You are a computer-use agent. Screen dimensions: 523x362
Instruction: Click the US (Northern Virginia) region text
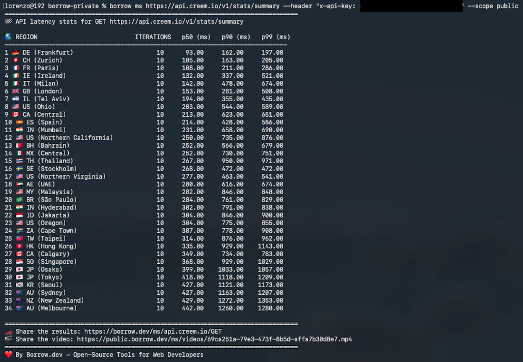click(66, 176)
